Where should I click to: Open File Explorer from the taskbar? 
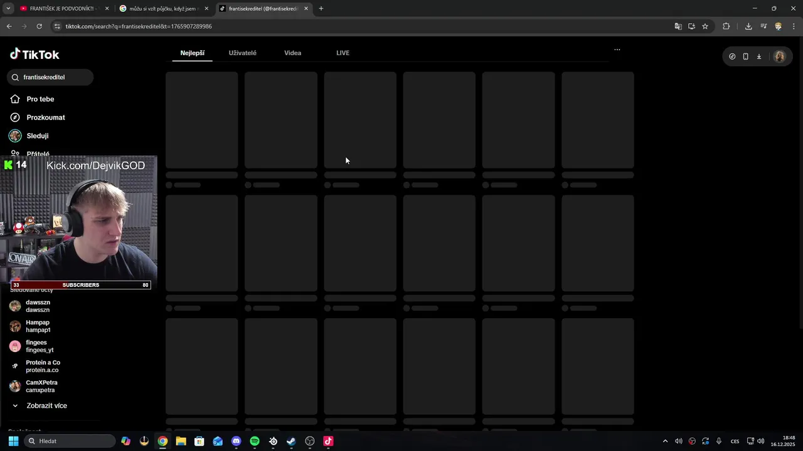pyautogui.click(x=181, y=441)
